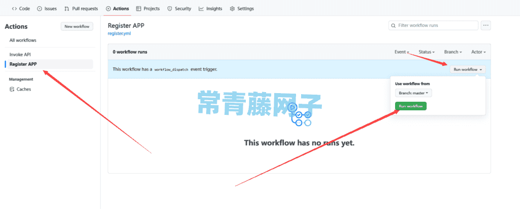Viewport: 520px width, 209px height.
Task: Expand the Status filter dropdown
Action: (427, 52)
